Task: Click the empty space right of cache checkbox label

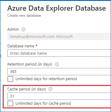Action: 91,104
